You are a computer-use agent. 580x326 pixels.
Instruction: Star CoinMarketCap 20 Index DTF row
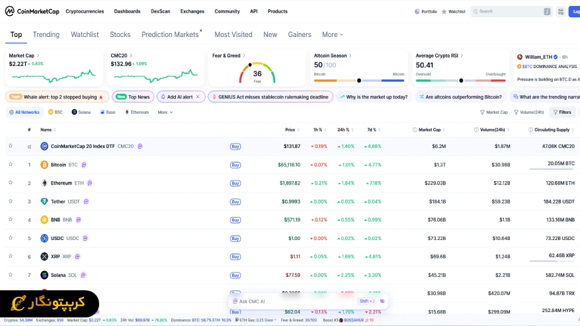(x=11, y=145)
